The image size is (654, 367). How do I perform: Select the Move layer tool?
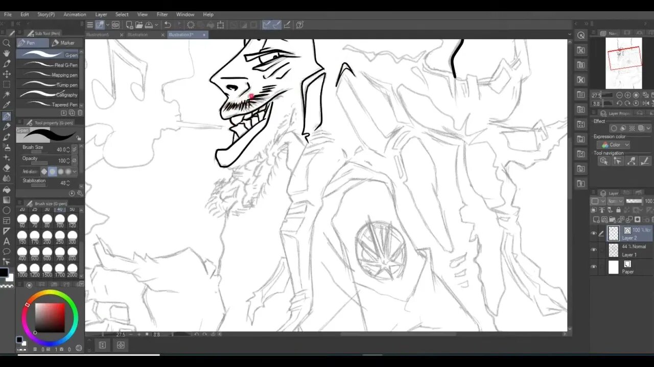(x=7, y=74)
